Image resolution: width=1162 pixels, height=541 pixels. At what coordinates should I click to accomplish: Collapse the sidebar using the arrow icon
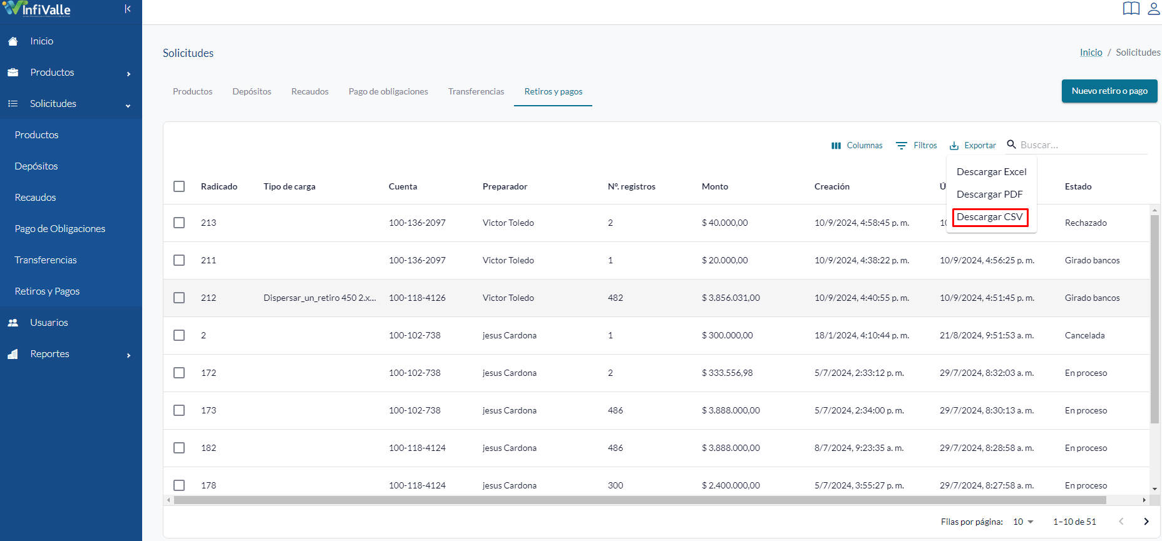click(x=128, y=9)
